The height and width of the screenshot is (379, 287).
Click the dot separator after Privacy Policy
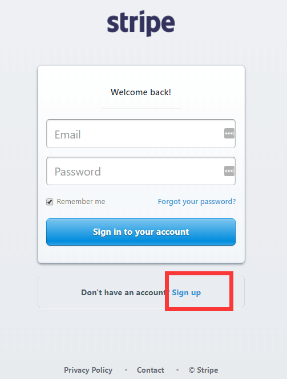click(x=126, y=370)
